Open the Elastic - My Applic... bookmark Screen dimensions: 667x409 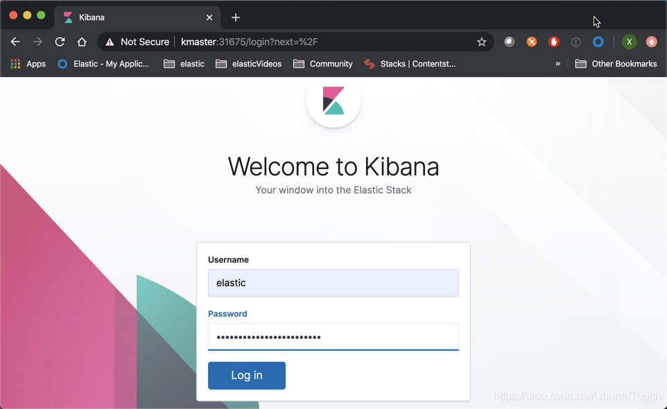tap(103, 64)
